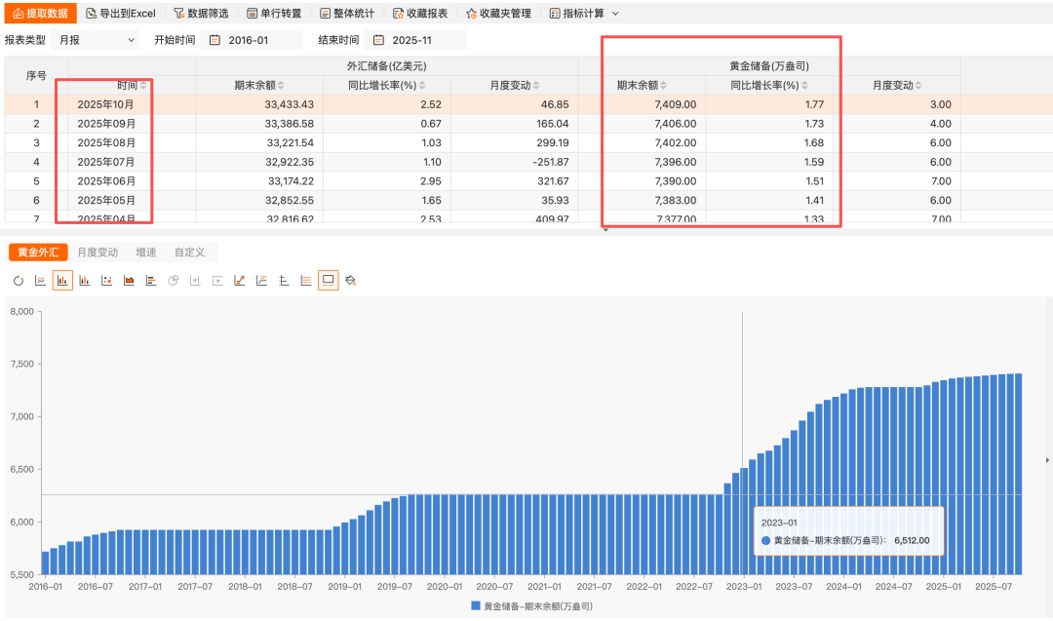Click 收藏报表 favorite report button
The width and height of the screenshot is (1053, 621).
(420, 14)
